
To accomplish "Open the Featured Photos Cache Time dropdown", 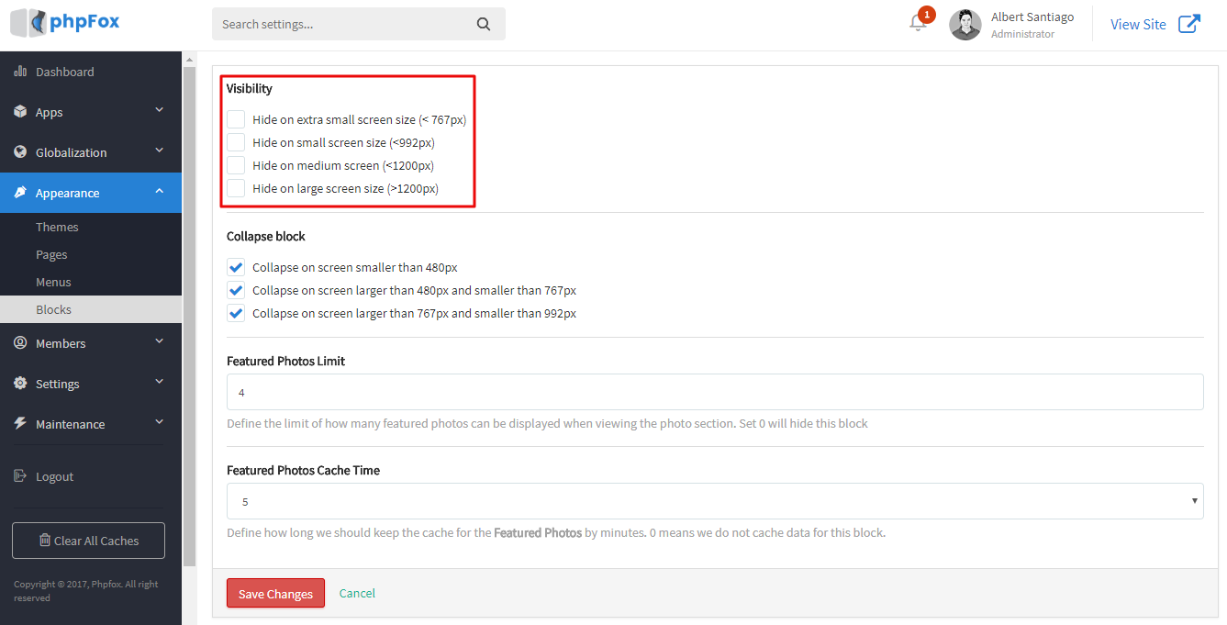I will (714, 501).
